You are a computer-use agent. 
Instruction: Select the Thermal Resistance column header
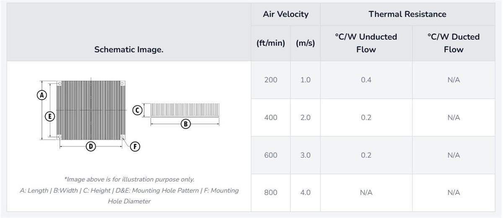[407, 14]
